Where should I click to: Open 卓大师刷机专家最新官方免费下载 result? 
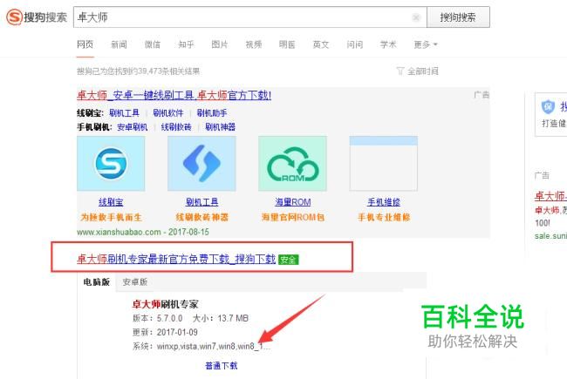176,259
